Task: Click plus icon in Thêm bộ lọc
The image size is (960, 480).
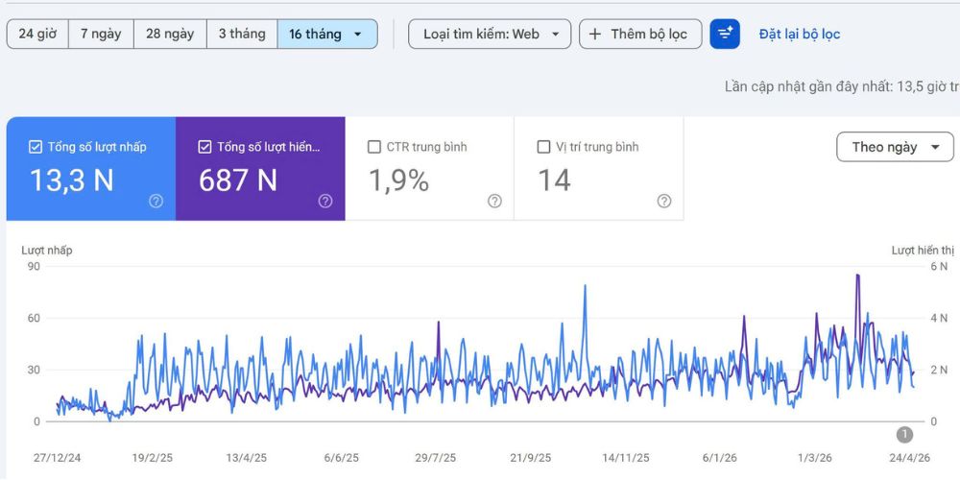Action: (594, 35)
